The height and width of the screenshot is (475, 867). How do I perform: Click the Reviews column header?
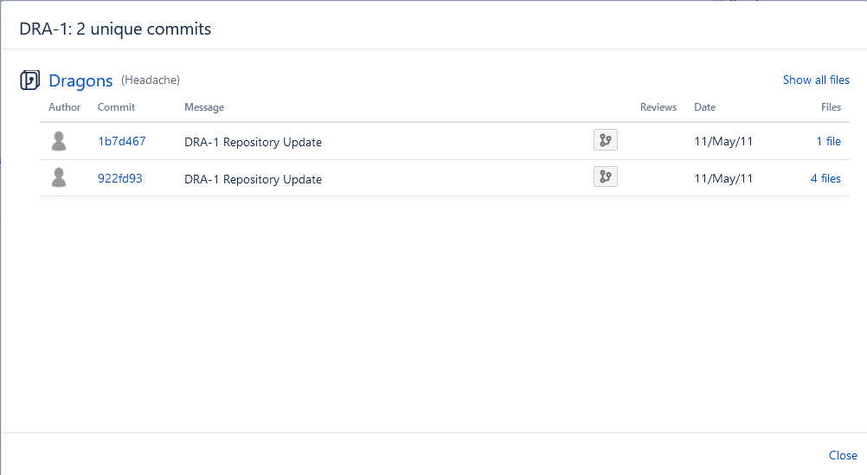click(658, 107)
